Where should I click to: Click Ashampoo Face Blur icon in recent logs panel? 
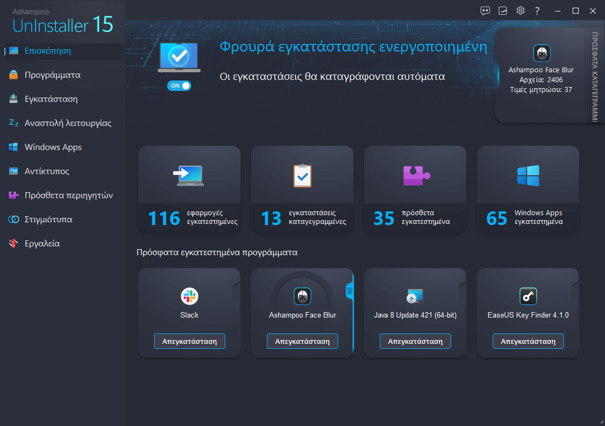(542, 53)
